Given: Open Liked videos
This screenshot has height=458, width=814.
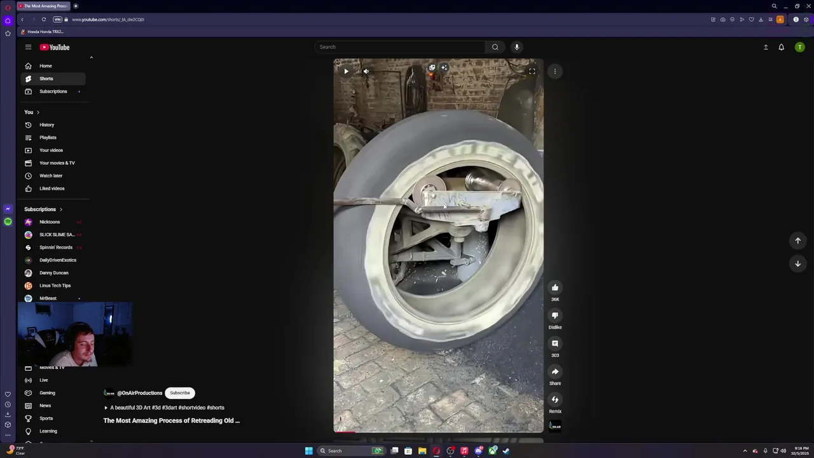Looking at the screenshot, I should (x=53, y=188).
